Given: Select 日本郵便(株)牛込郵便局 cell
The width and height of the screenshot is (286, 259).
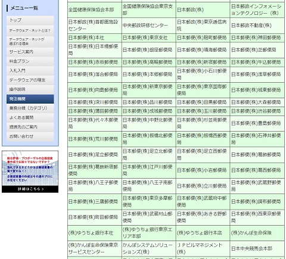Looking at the screenshot, I should [257, 62].
